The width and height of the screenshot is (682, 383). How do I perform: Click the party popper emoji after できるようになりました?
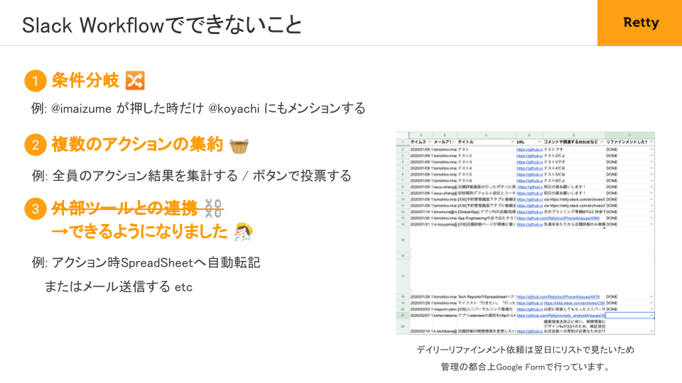pyautogui.click(x=244, y=231)
